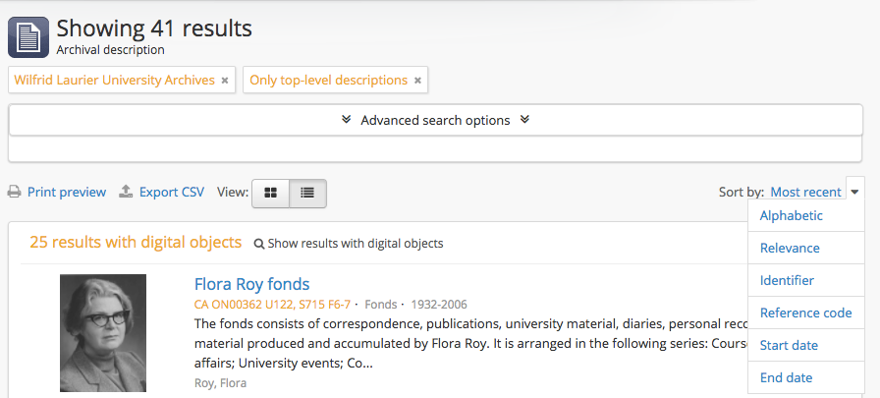This screenshot has height=398, width=880.
Task: Click the export upload icon
Action: click(x=126, y=193)
